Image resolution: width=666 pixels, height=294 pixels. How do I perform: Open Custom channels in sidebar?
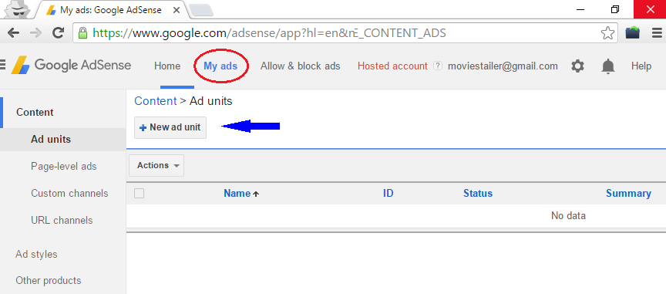[x=69, y=194]
